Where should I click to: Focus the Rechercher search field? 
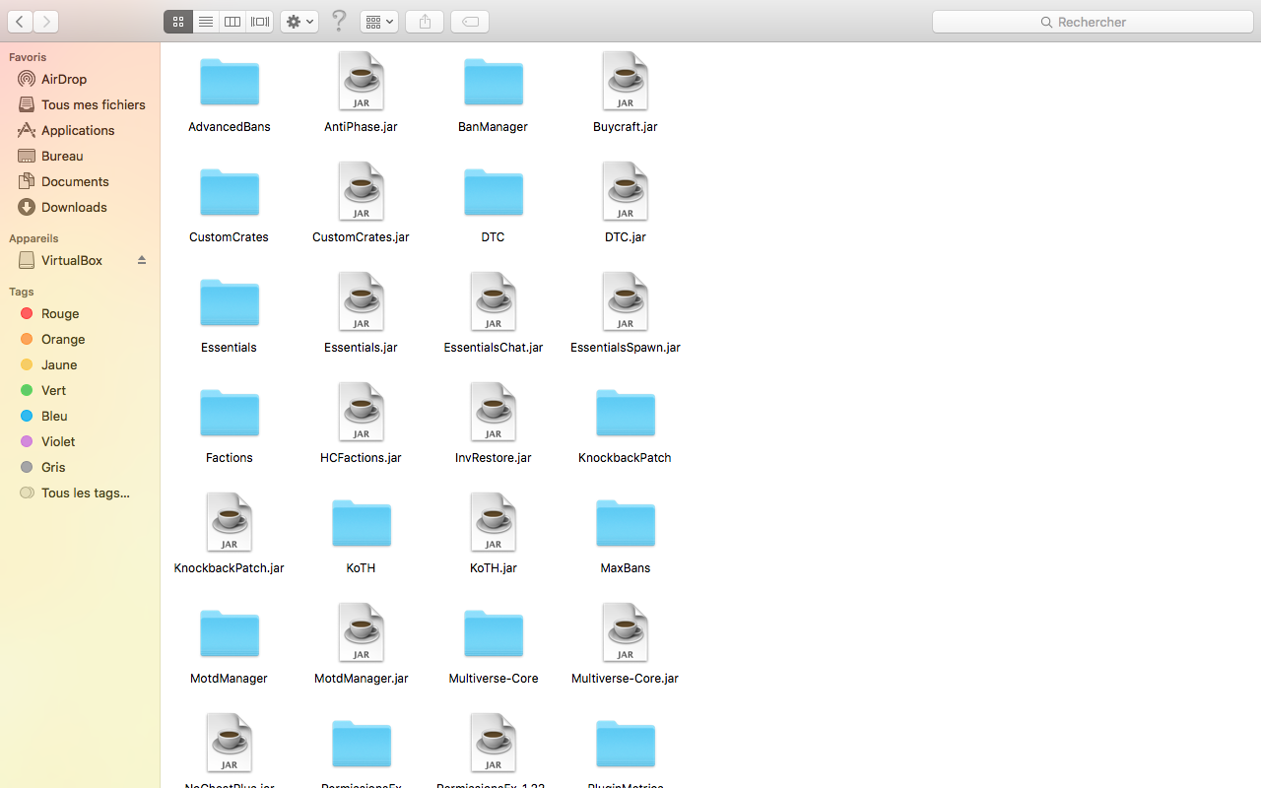click(x=1093, y=22)
